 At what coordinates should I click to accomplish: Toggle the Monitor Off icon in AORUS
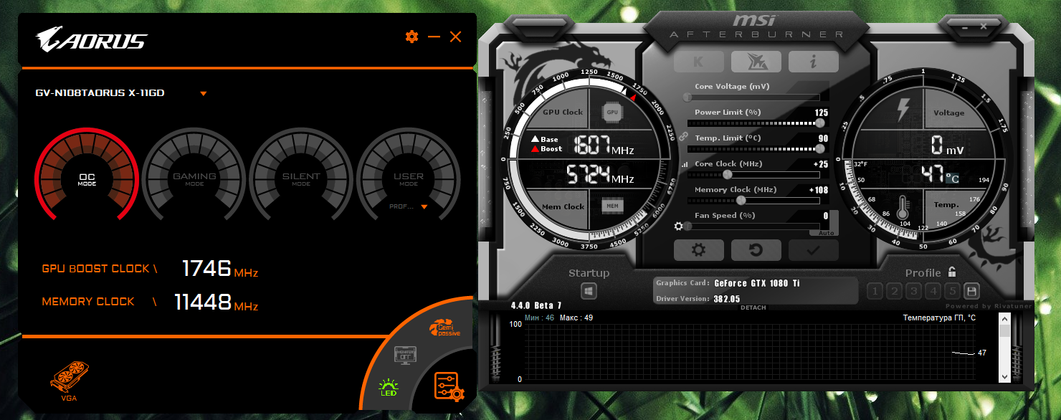[x=405, y=355]
